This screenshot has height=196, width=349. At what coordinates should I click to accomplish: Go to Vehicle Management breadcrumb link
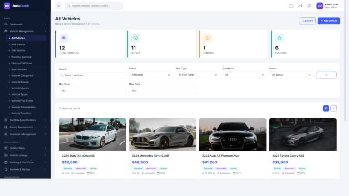point(75,24)
